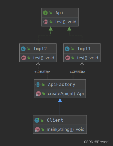This screenshot has height=146, width=113.
Task: Select the ApiFactory class title
Action: click(x=62, y=85)
